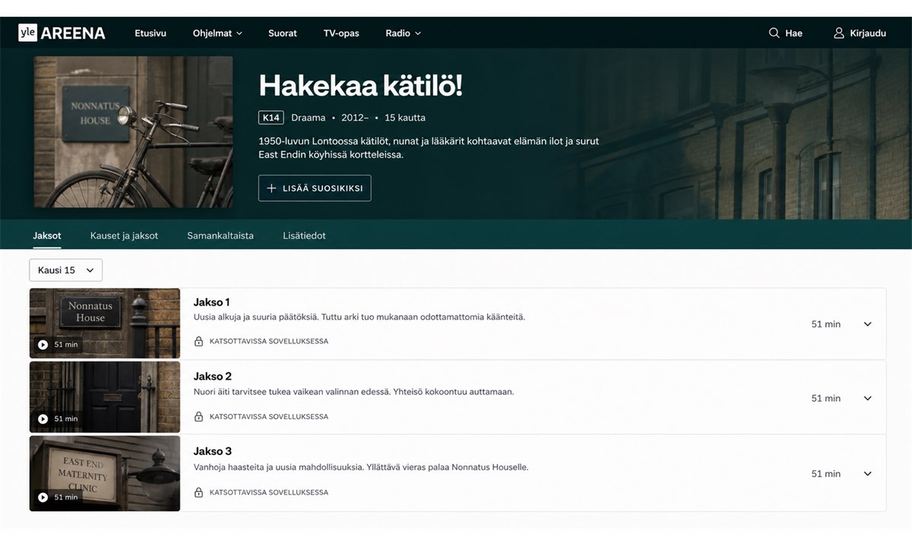Play Jakso 3 via thumbnail play icon
The image size is (912, 547).
coord(43,498)
